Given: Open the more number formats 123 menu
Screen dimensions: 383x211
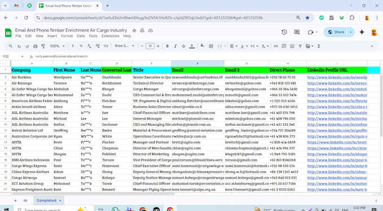Looking at the screenshot, I should pos(106,46).
